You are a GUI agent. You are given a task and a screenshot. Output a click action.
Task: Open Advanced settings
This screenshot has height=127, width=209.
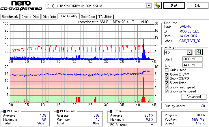(x=194, y=97)
